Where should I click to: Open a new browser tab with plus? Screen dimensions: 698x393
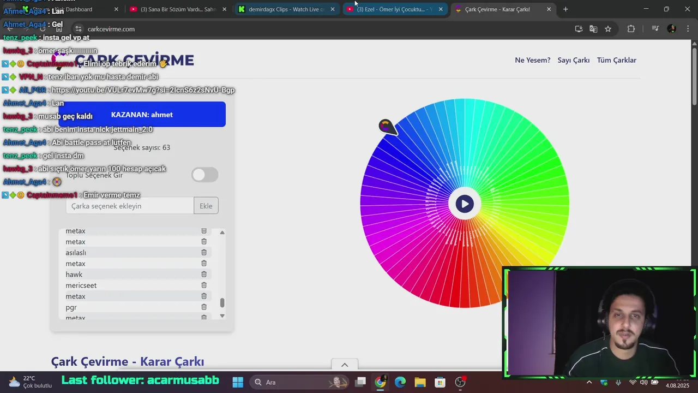(565, 9)
